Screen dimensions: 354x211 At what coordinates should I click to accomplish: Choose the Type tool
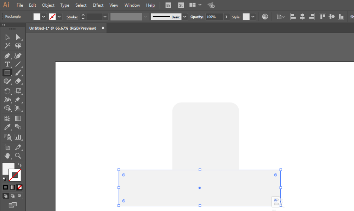[7, 64]
